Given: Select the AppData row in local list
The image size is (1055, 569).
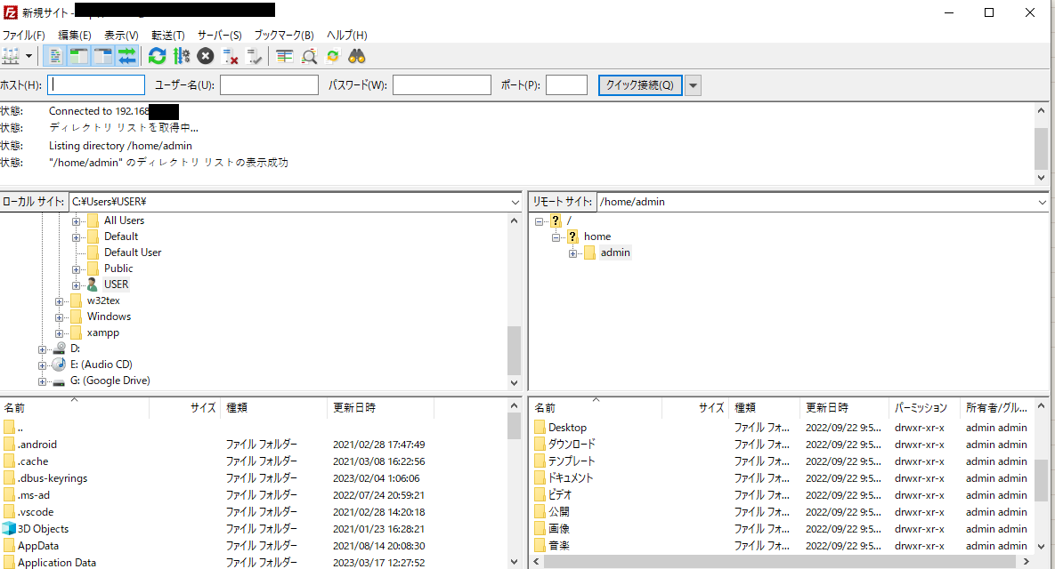Looking at the screenshot, I should (x=254, y=546).
